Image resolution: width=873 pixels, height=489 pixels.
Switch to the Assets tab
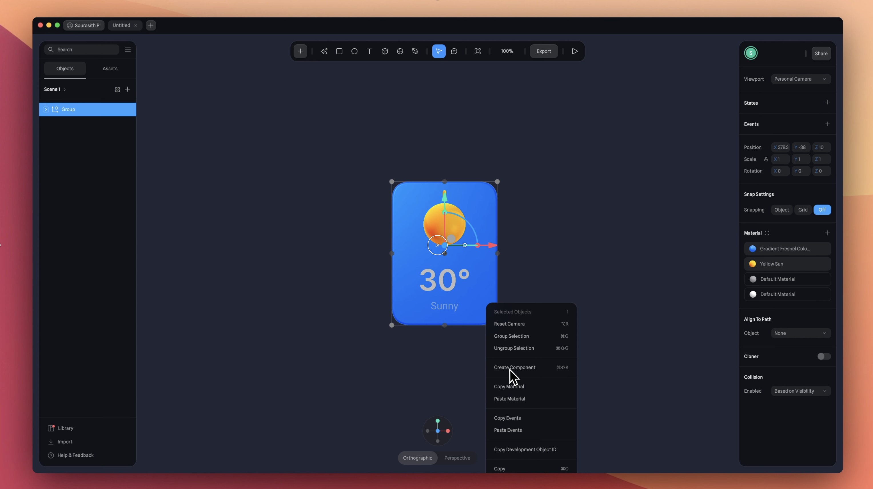[110, 69]
